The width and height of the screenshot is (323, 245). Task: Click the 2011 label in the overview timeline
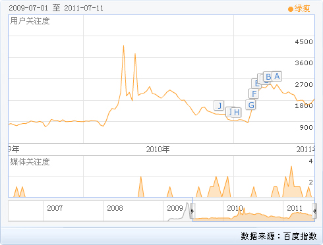tap(295, 208)
